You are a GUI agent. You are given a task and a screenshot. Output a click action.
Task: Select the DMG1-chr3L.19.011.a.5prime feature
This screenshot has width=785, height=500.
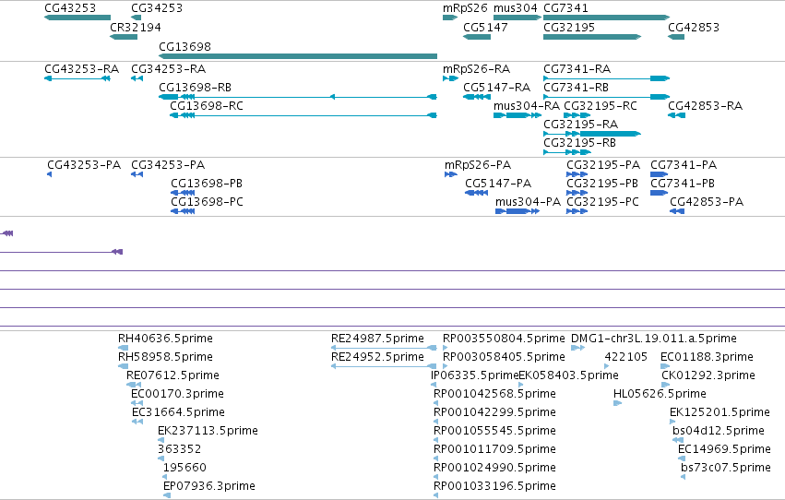(x=577, y=348)
